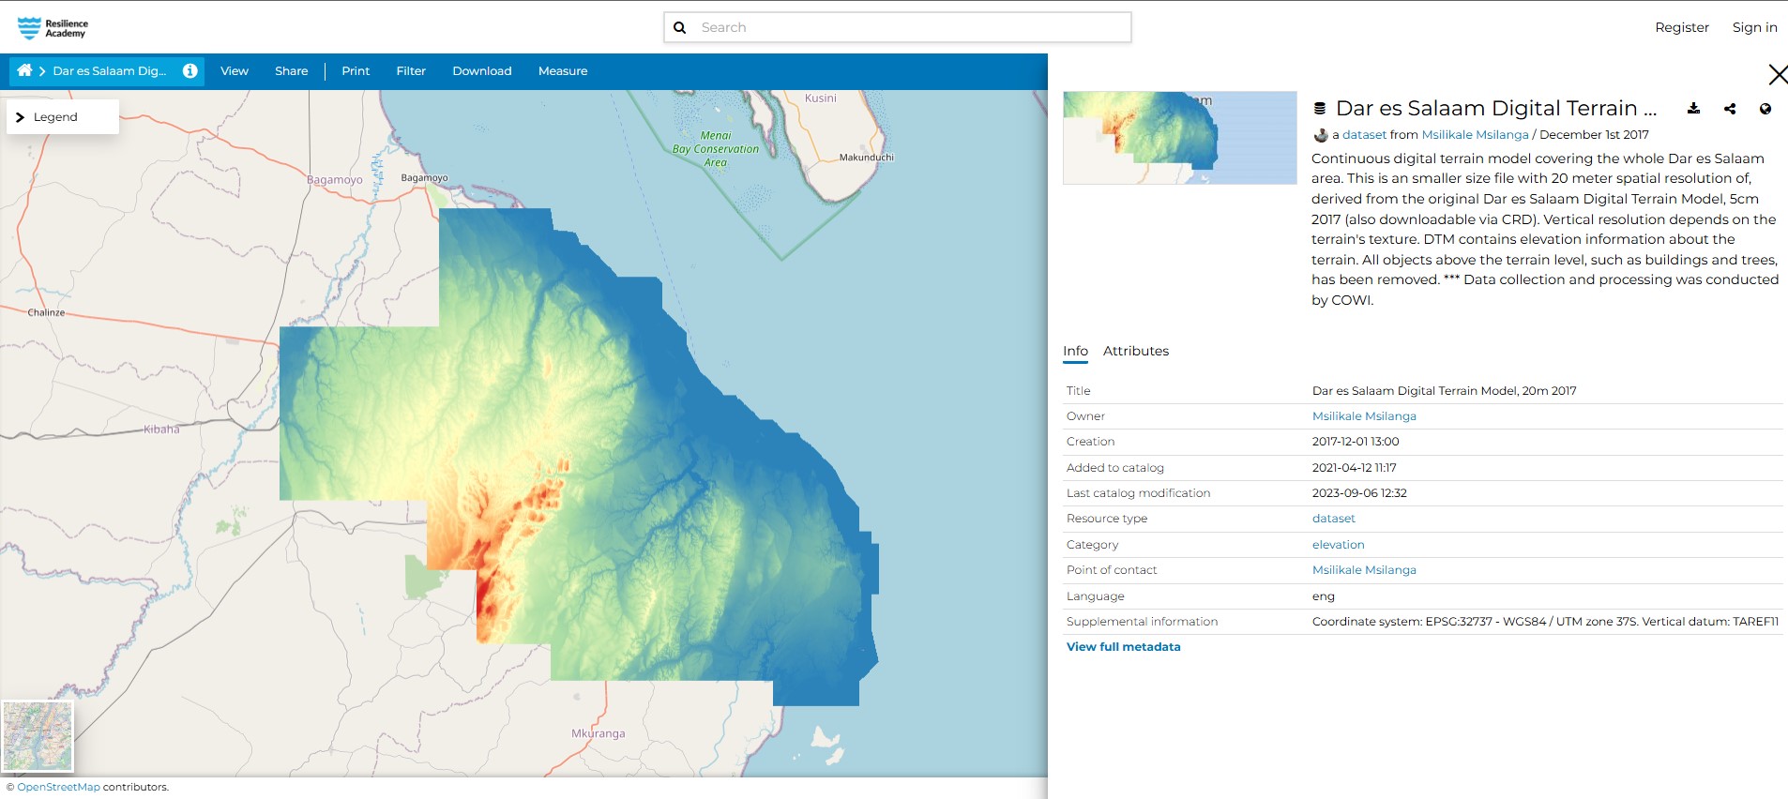Open the View menu
The image size is (1788, 799).
(235, 71)
